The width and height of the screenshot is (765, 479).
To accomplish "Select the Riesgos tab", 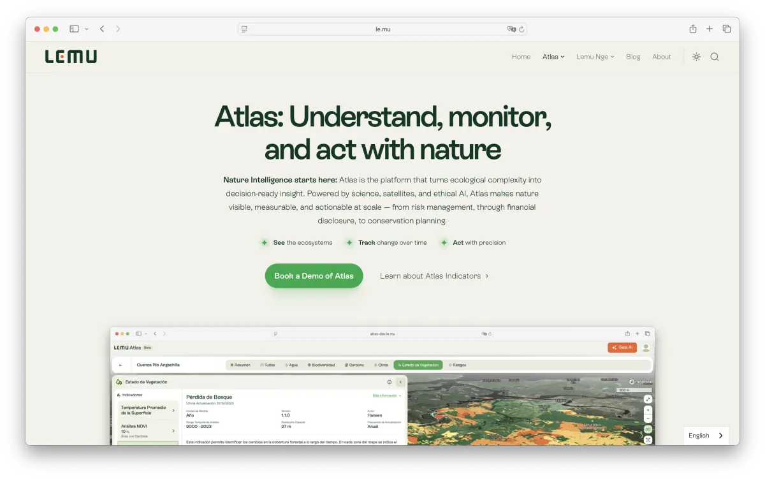I will pyautogui.click(x=458, y=365).
